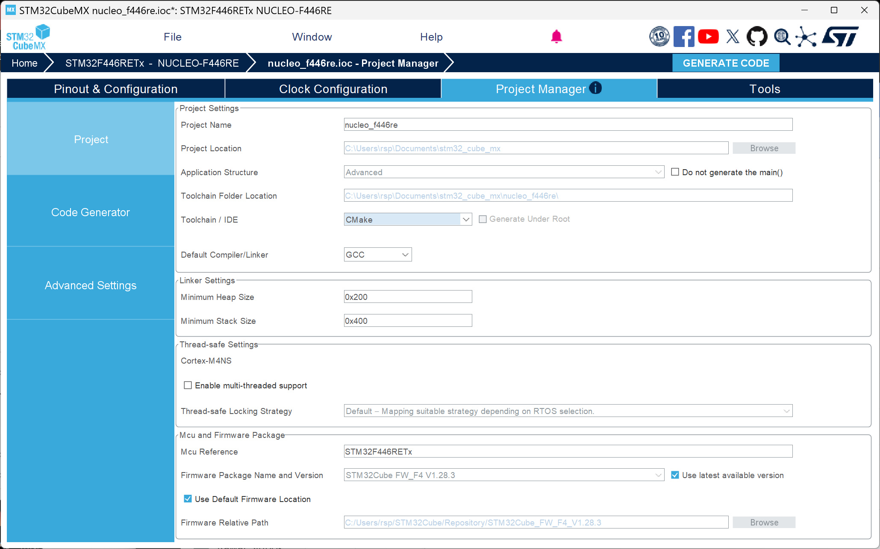
Task: Enable multi-threaded support checkbox
Action: 188,385
